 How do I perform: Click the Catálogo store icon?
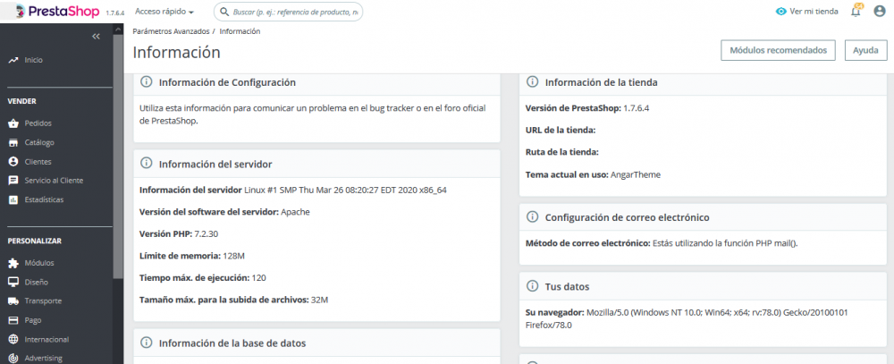coord(13,142)
